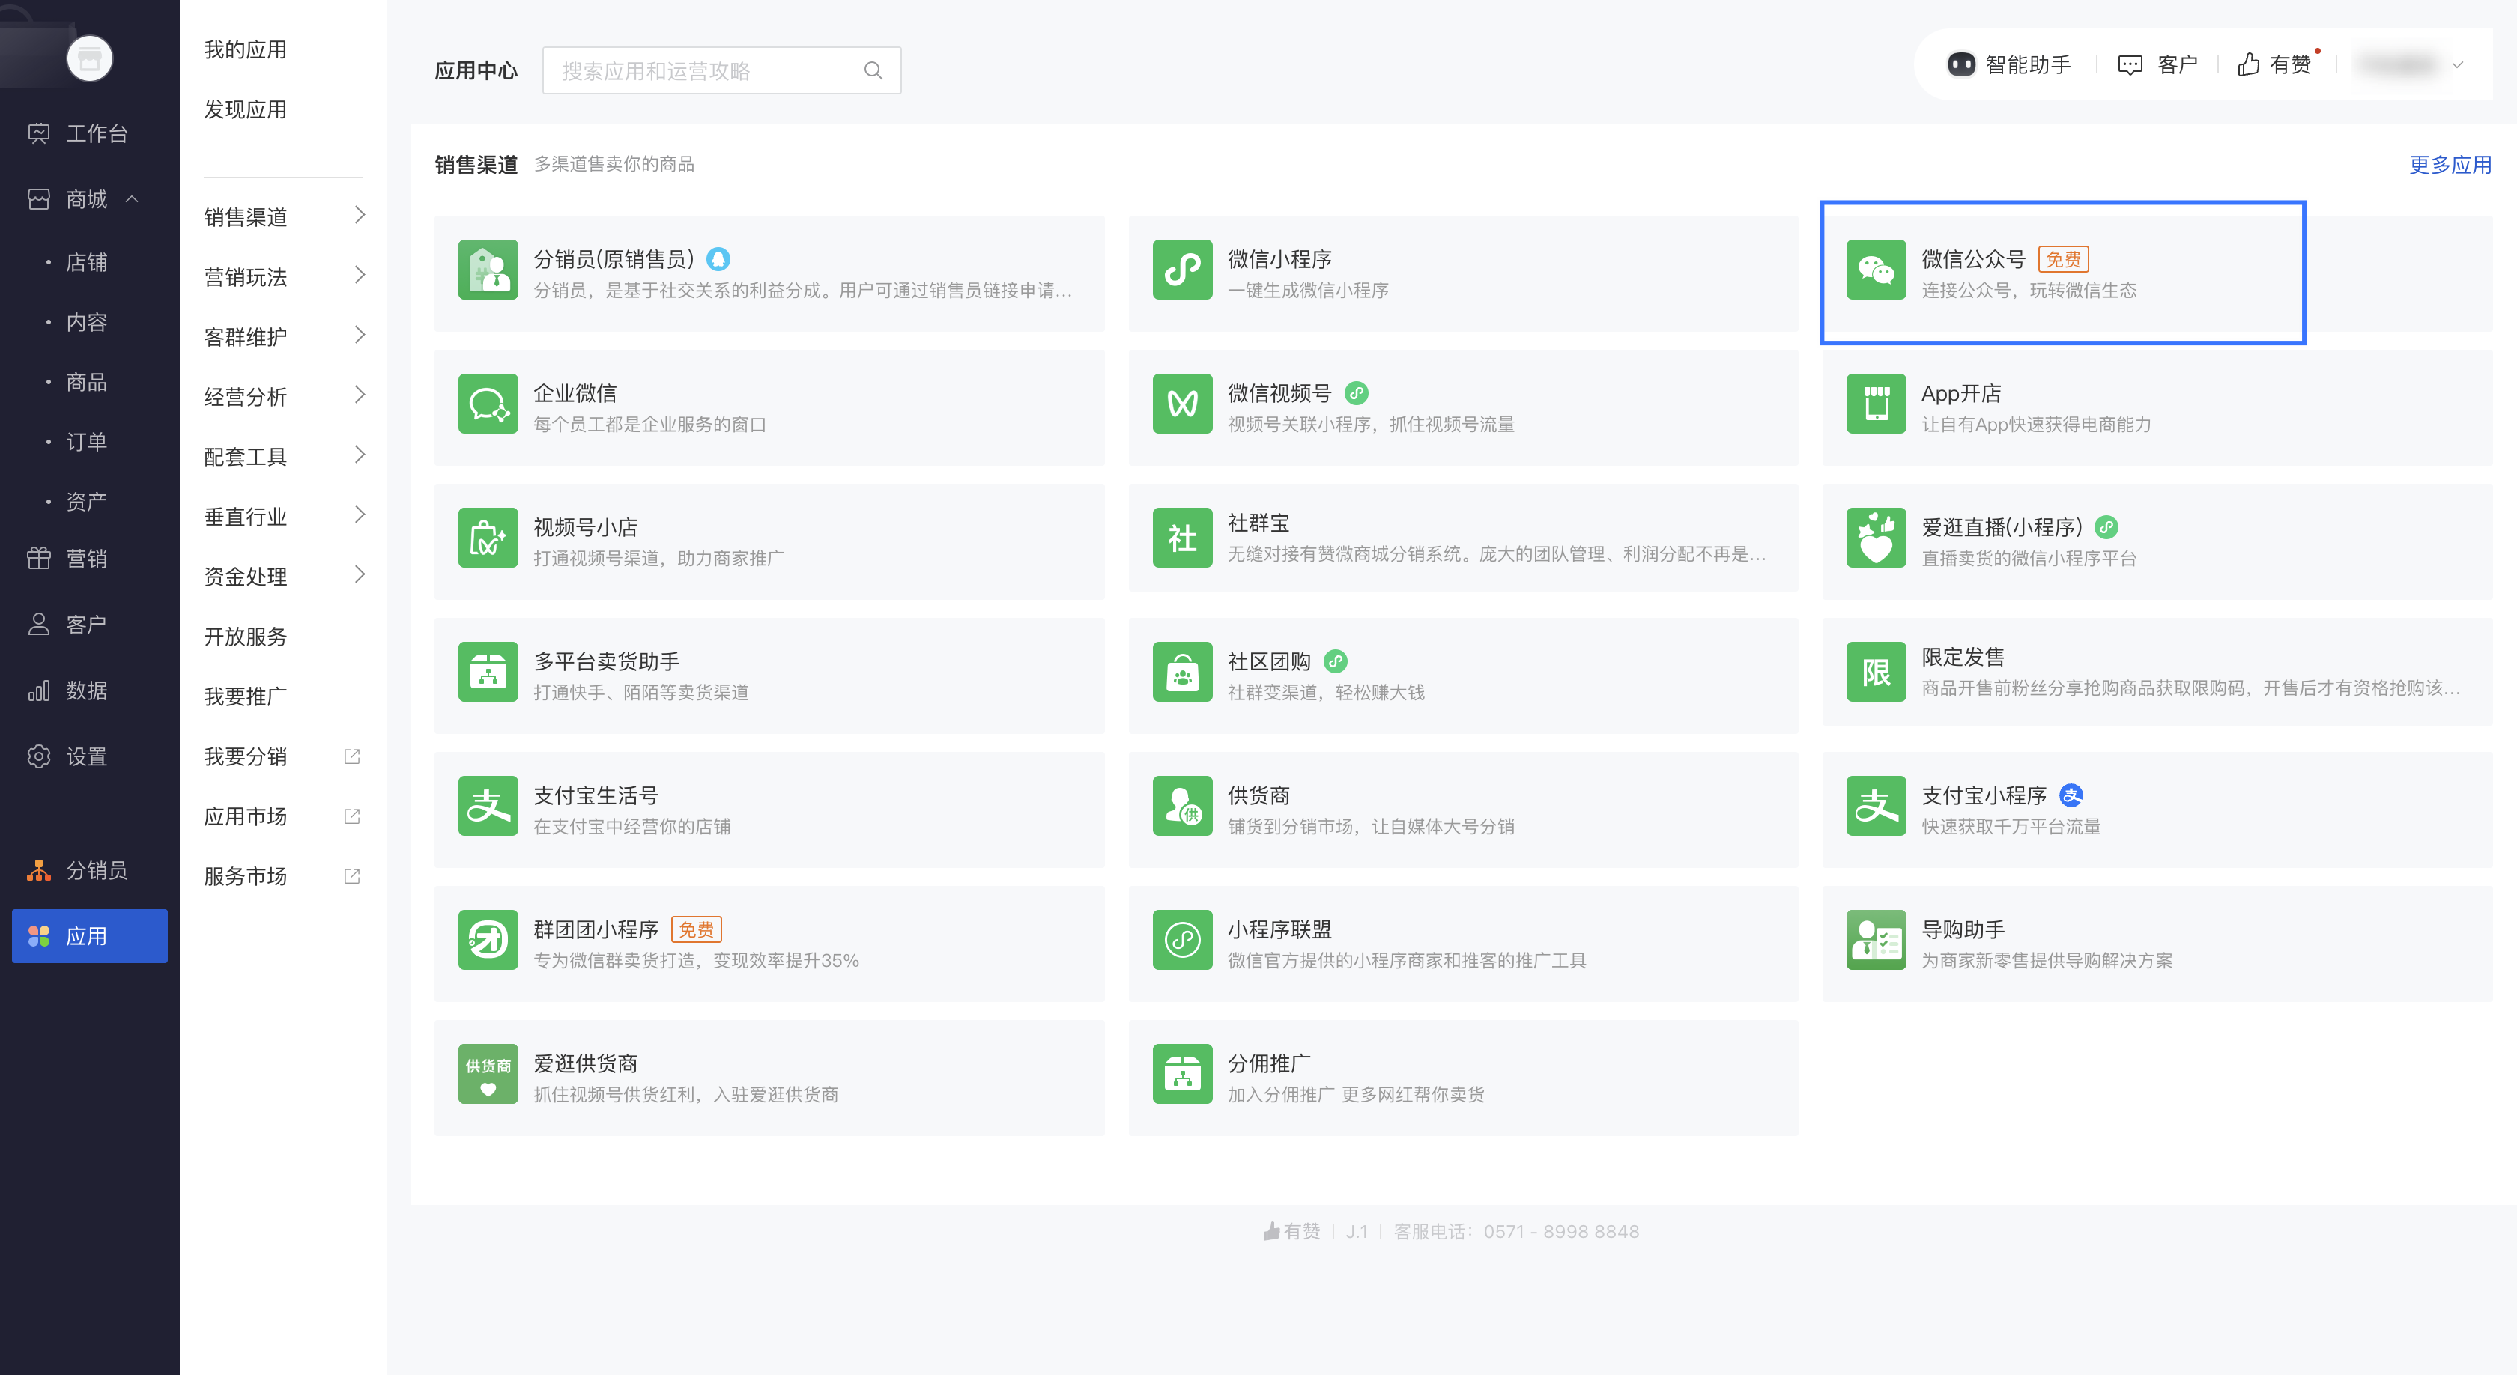Open the 导购助手 icon
The image size is (2517, 1375).
click(x=1875, y=941)
